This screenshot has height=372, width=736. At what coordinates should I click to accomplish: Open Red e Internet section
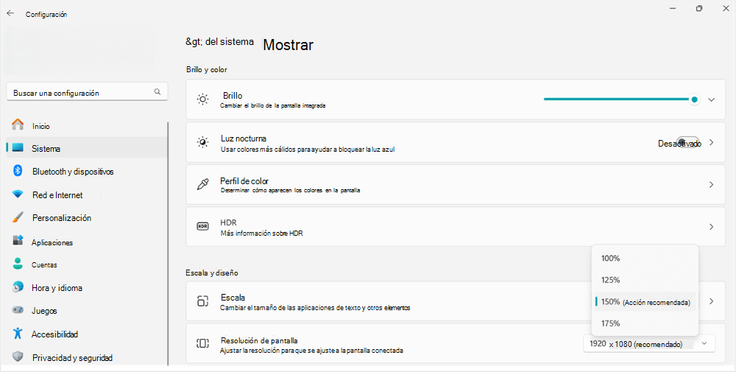[87, 194]
